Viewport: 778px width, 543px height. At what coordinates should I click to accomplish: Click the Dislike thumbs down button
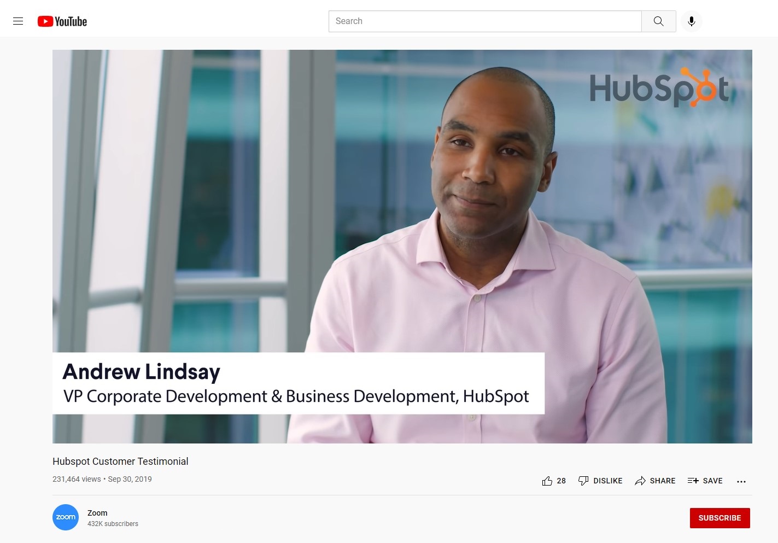(x=600, y=481)
